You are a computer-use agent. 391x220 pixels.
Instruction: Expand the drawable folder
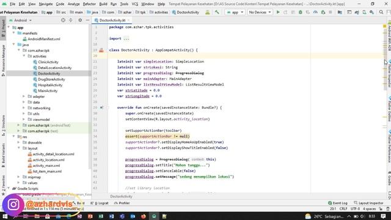click(19, 142)
